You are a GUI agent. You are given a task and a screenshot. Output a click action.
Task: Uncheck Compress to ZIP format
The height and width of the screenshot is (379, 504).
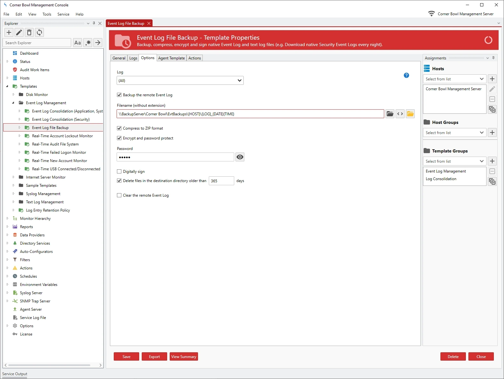click(x=119, y=128)
